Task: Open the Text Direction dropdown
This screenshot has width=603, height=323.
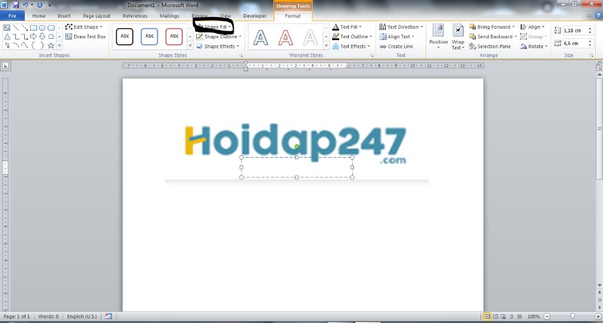Action: click(401, 27)
